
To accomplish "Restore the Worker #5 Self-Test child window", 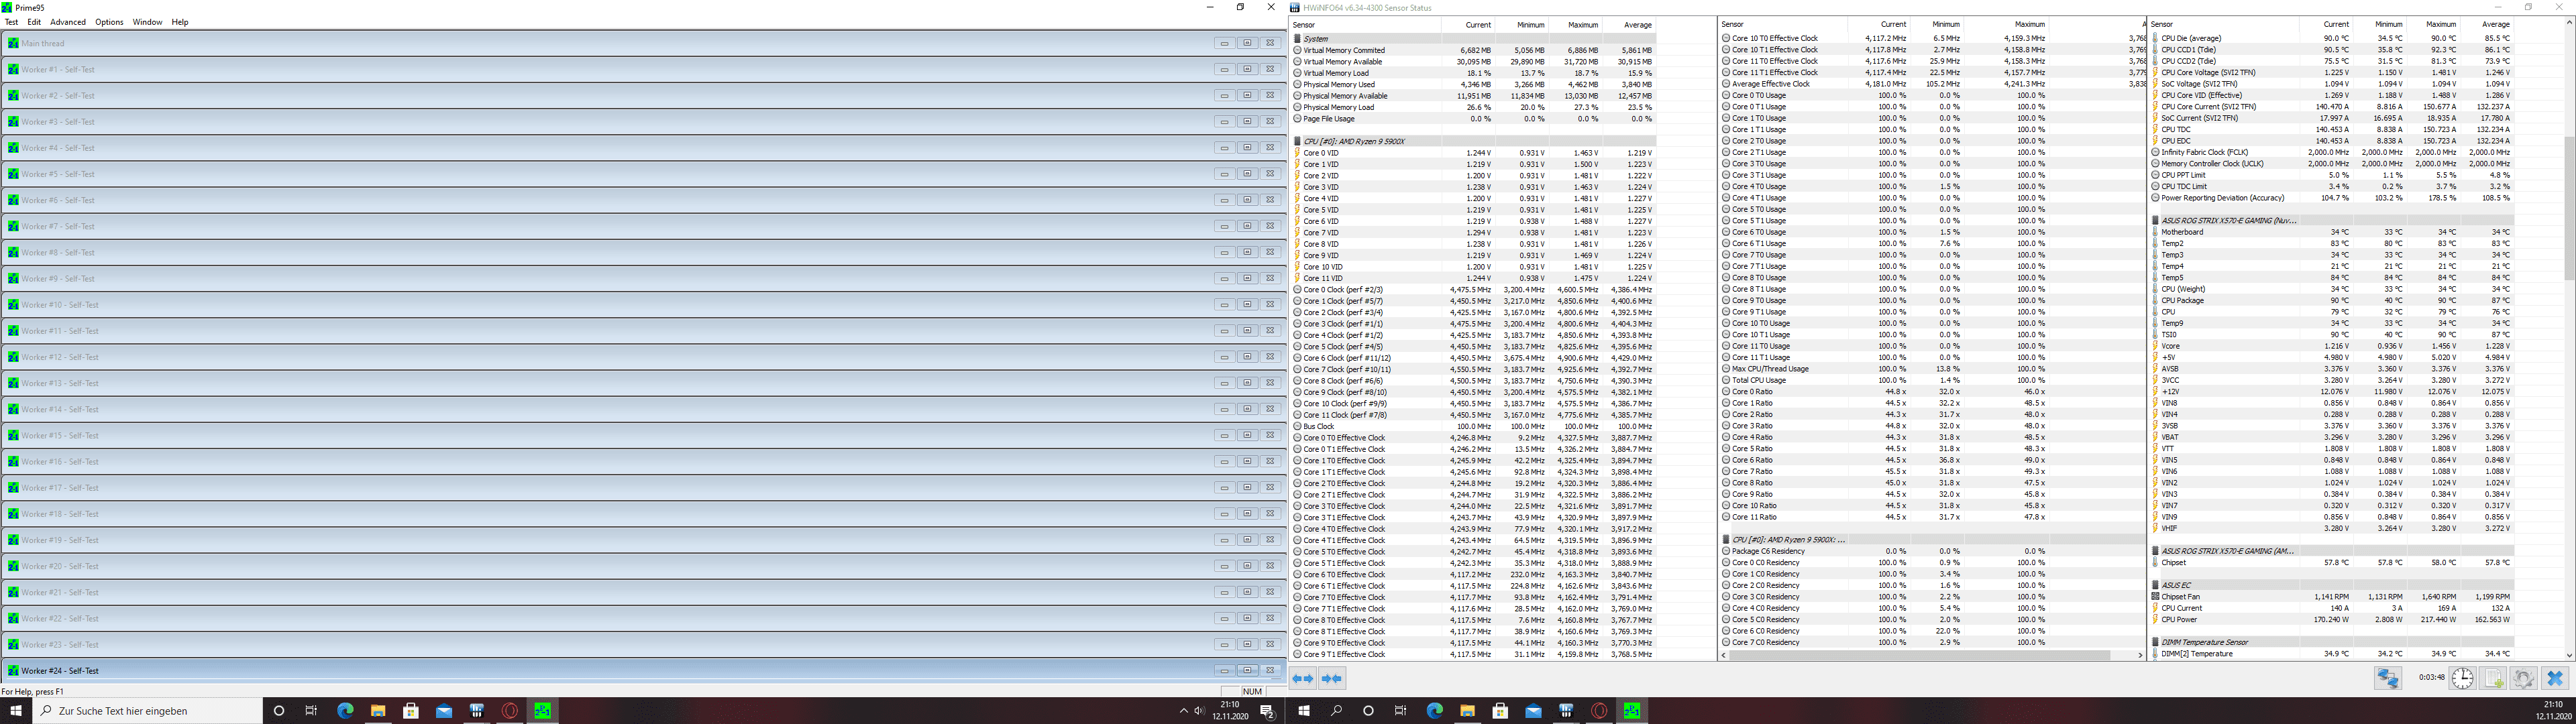I will 1247,174.
